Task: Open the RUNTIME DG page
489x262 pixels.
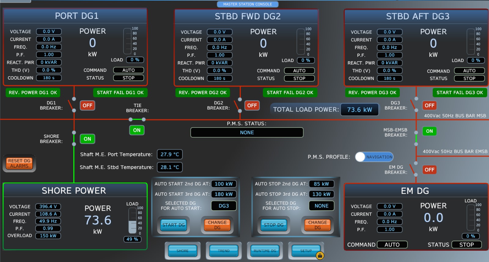Action: 265,251
